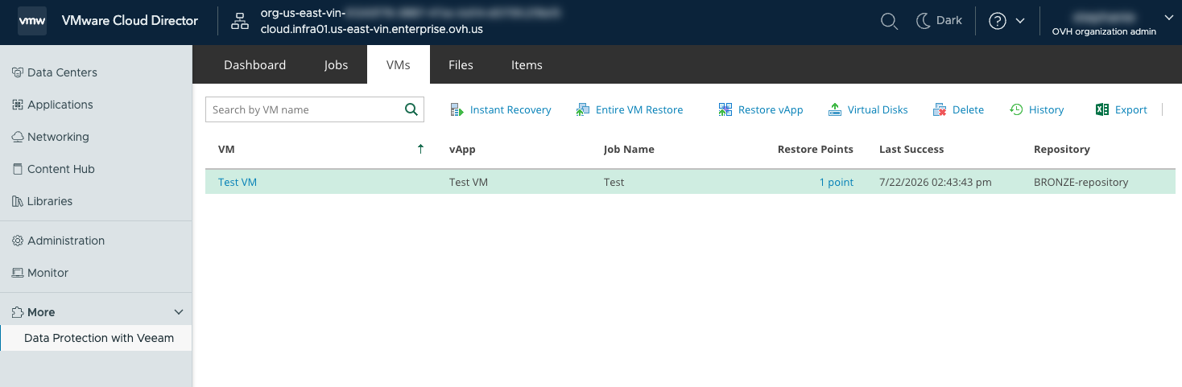The width and height of the screenshot is (1182, 387).
Task: Open the global search magnifier icon
Action: click(x=889, y=21)
